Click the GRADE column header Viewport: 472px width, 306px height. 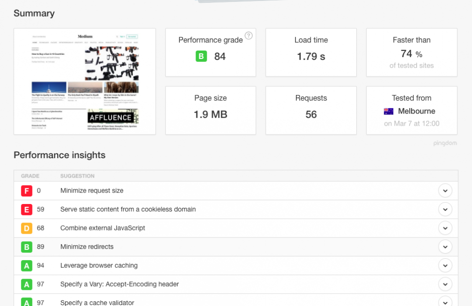tap(30, 176)
